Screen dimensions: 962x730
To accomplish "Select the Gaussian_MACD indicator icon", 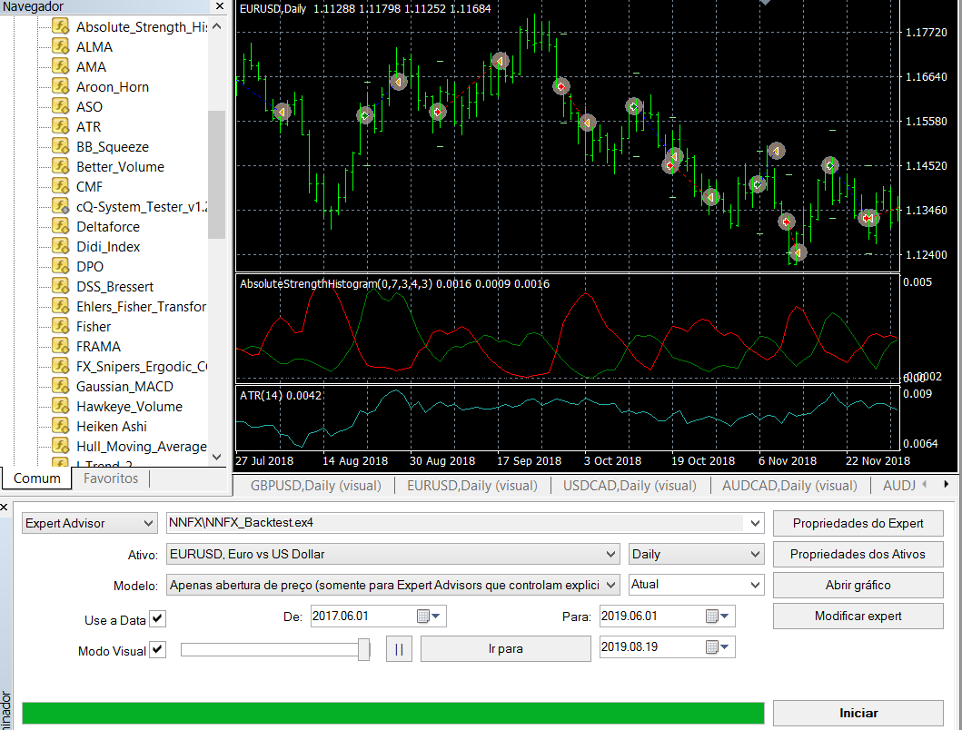I will point(60,386).
